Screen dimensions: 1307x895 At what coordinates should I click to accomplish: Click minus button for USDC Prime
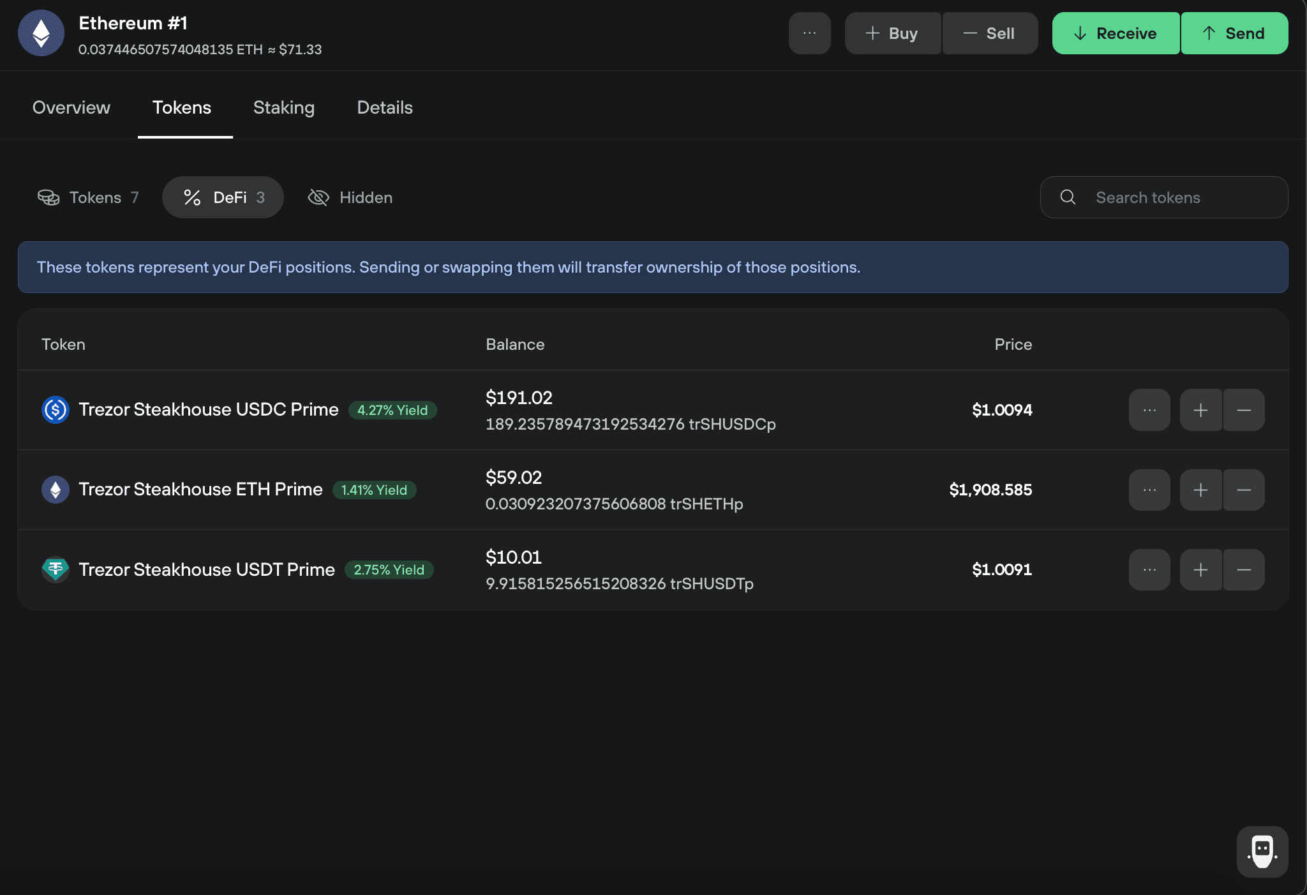click(x=1244, y=410)
